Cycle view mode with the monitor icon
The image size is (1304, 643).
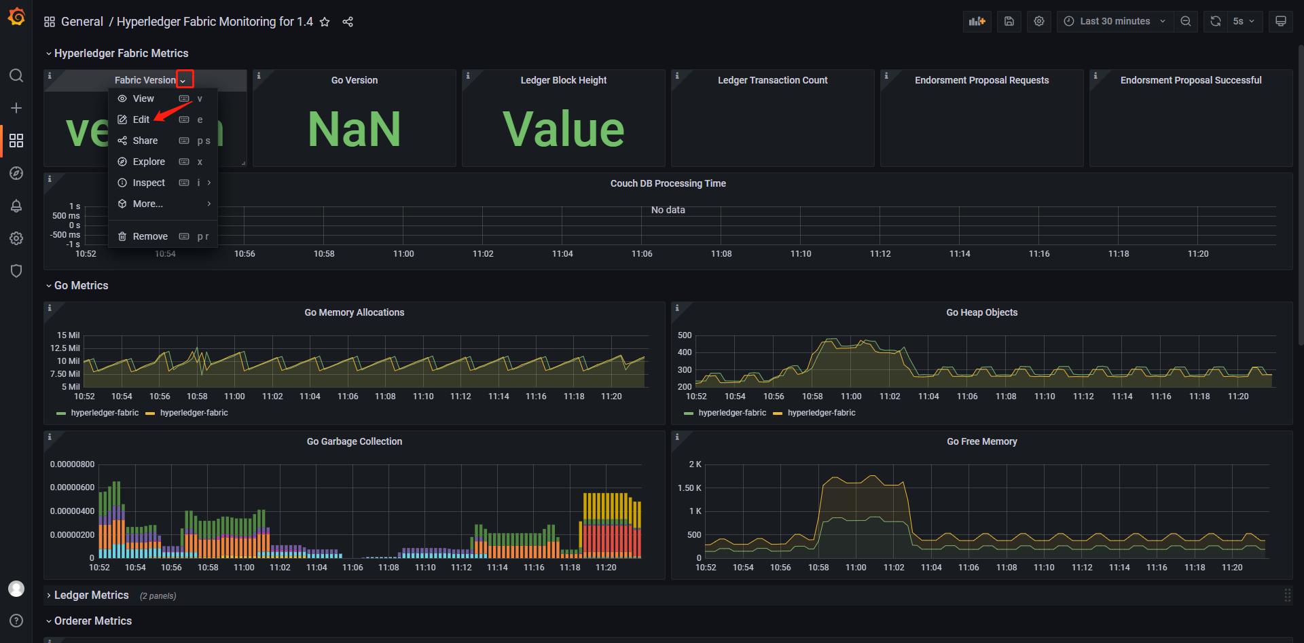click(x=1281, y=21)
